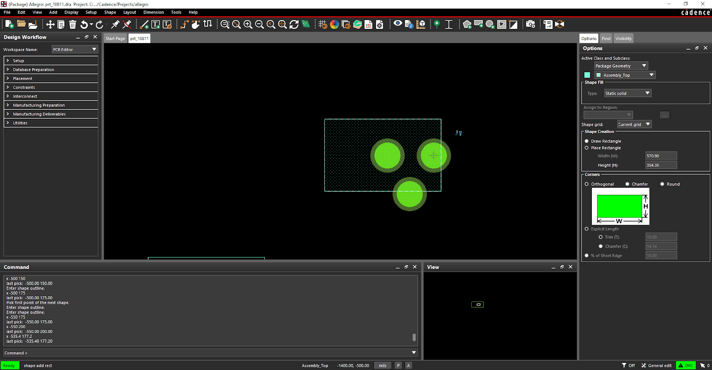
Task: Click the active subclass color swatch
Action: (x=587, y=75)
